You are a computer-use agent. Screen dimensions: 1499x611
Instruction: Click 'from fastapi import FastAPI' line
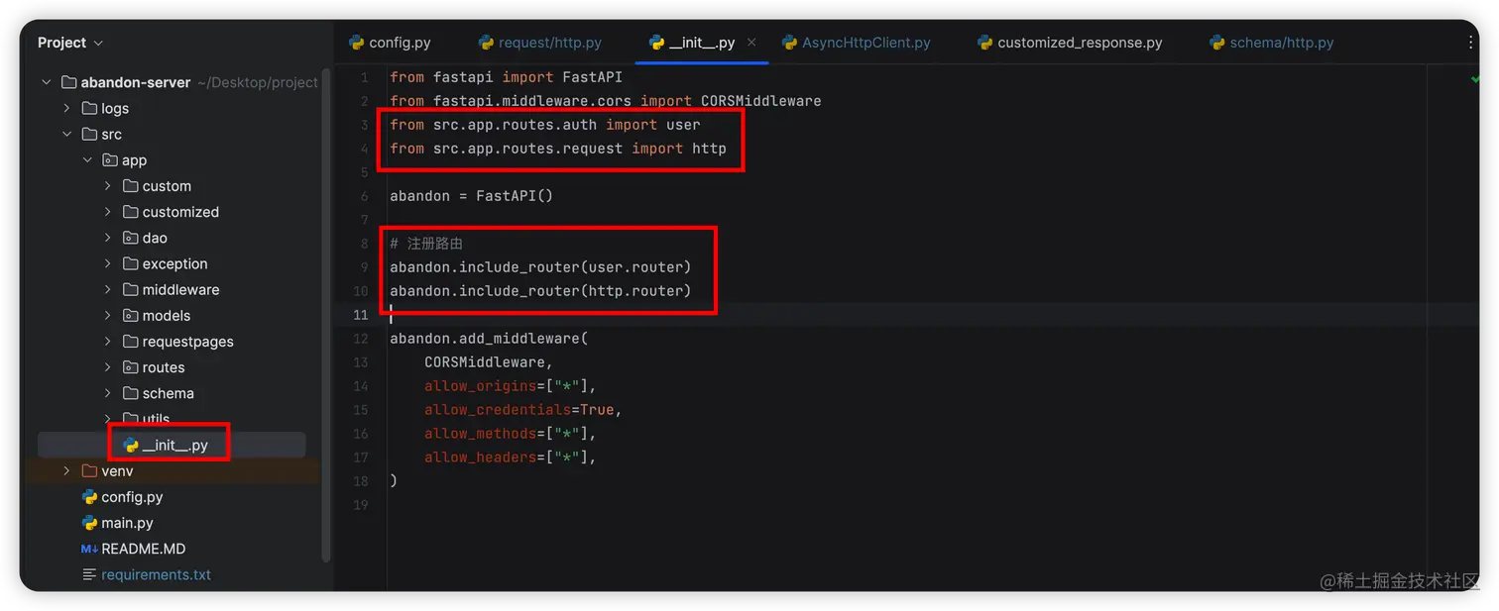coord(506,77)
